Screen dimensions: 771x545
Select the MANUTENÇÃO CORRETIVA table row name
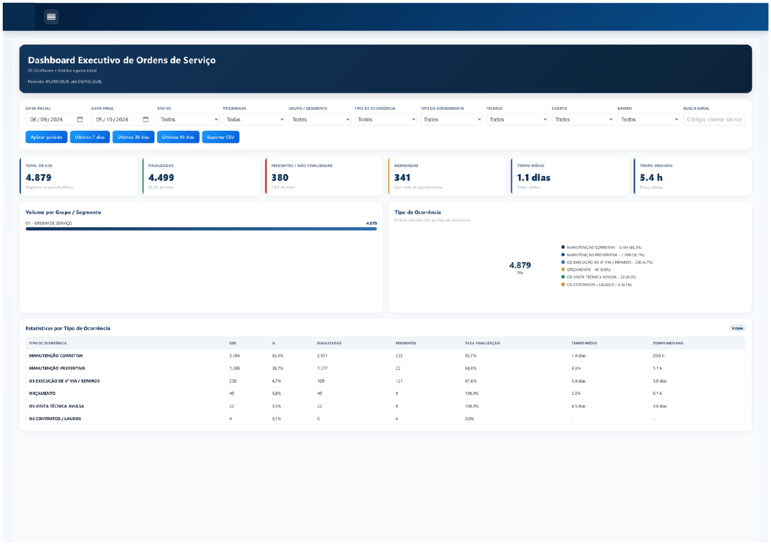[56, 356]
